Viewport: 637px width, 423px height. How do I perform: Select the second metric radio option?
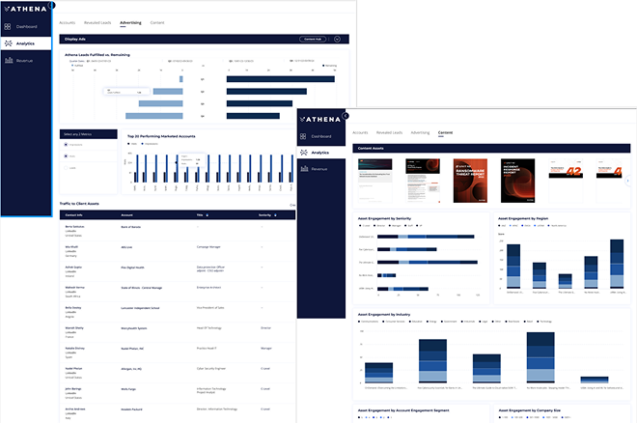tap(65, 155)
